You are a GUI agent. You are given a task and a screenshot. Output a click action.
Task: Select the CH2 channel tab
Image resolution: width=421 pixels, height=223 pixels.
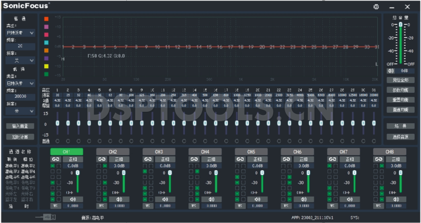113,152
